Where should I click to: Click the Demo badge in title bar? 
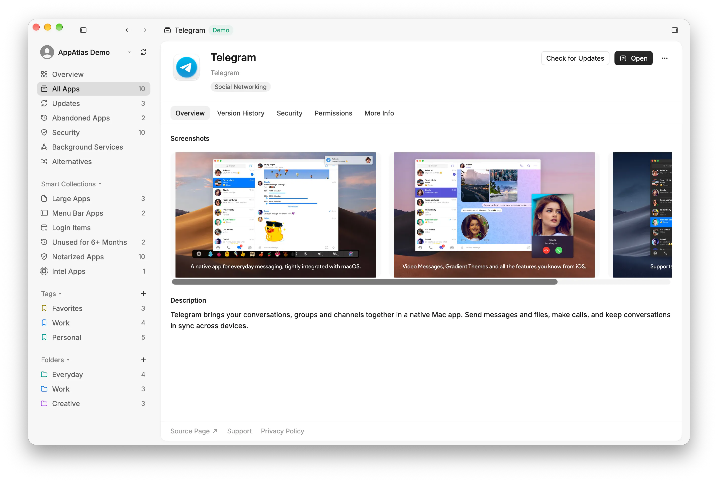point(221,30)
